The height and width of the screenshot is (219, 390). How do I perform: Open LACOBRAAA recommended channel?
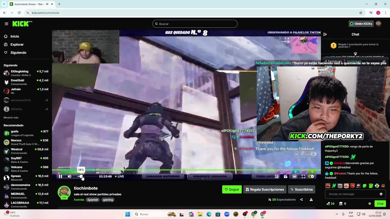[x=26, y=204]
